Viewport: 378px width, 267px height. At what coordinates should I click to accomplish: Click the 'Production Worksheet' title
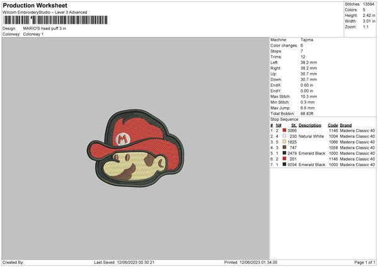[x=35, y=5]
